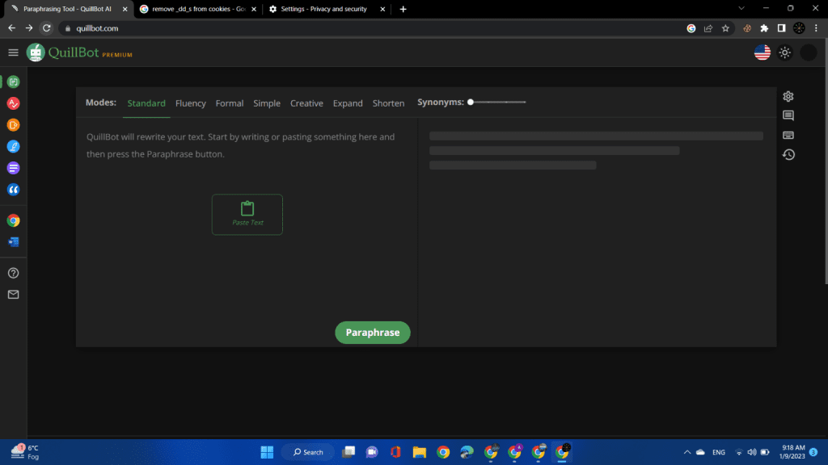Select the Expand mode
828x465 pixels.
pos(348,103)
